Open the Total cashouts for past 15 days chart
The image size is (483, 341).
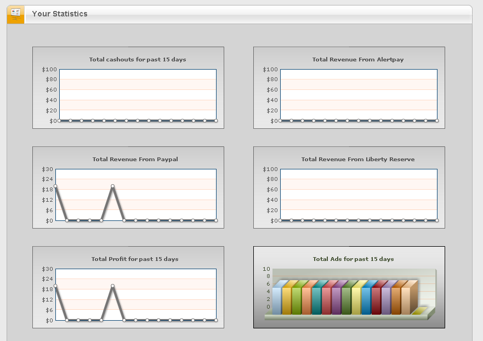128,88
